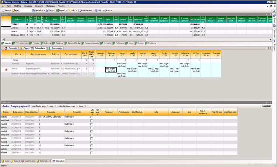Open the Report dropdown arrow
This screenshot has width=277, height=167.
click(x=66, y=10)
